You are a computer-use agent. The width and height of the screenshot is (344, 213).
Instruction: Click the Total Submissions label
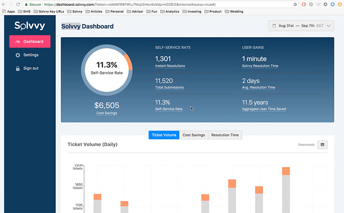(169, 88)
